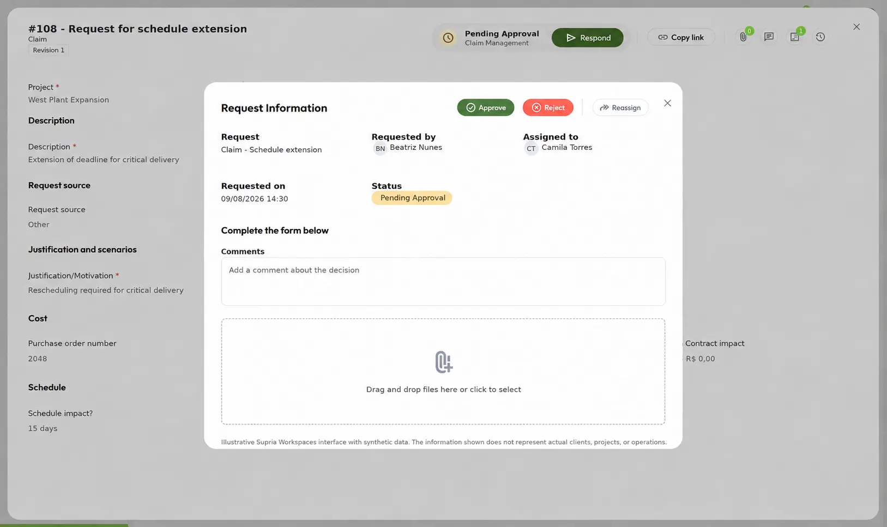
Task: Select the 'Claim - Schedule extension' request text
Action: click(x=271, y=150)
